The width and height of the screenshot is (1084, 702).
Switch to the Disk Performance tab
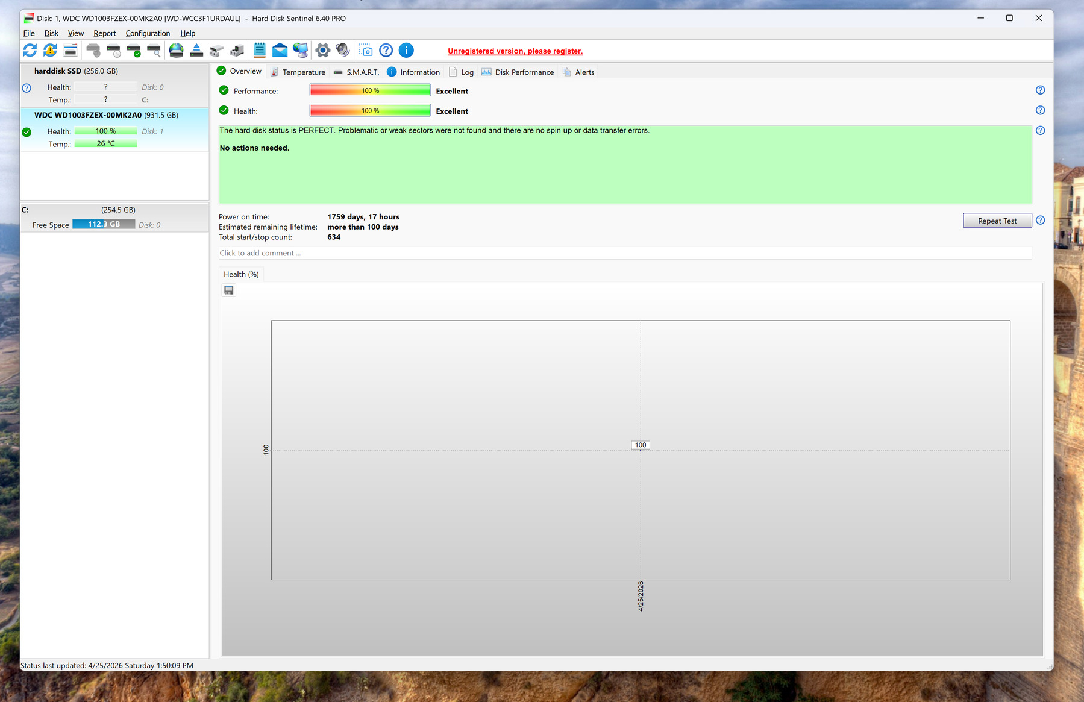coord(518,72)
